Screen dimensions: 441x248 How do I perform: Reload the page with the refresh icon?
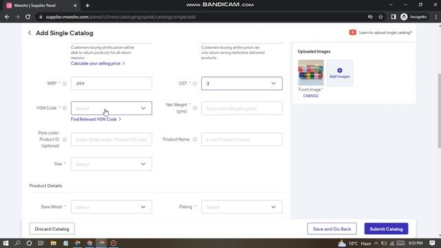(28, 17)
